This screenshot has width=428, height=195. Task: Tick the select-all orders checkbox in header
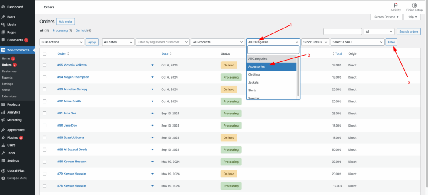pos(44,54)
